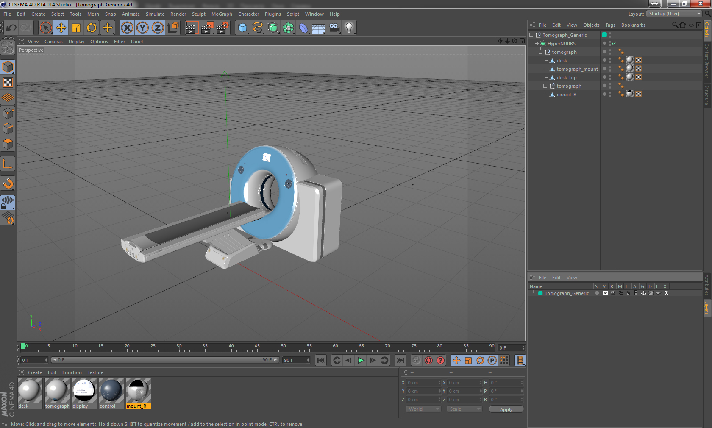
Task: Open Scale mode dropdown
Action: (464, 409)
